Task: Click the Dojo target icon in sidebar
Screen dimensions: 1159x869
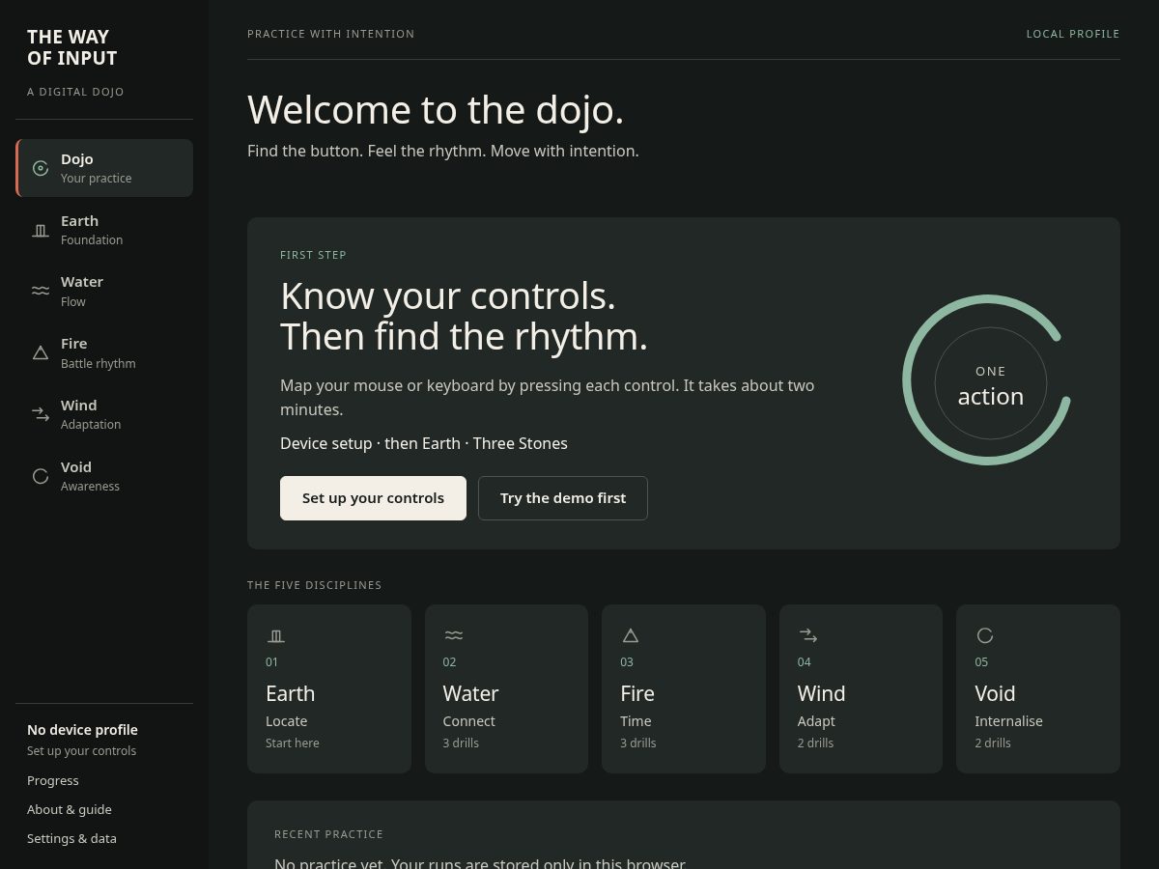Action: tap(41, 168)
